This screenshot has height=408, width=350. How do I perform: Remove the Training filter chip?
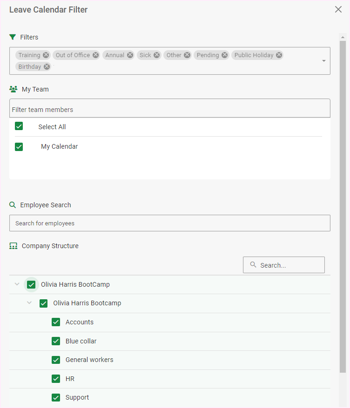point(46,55)
